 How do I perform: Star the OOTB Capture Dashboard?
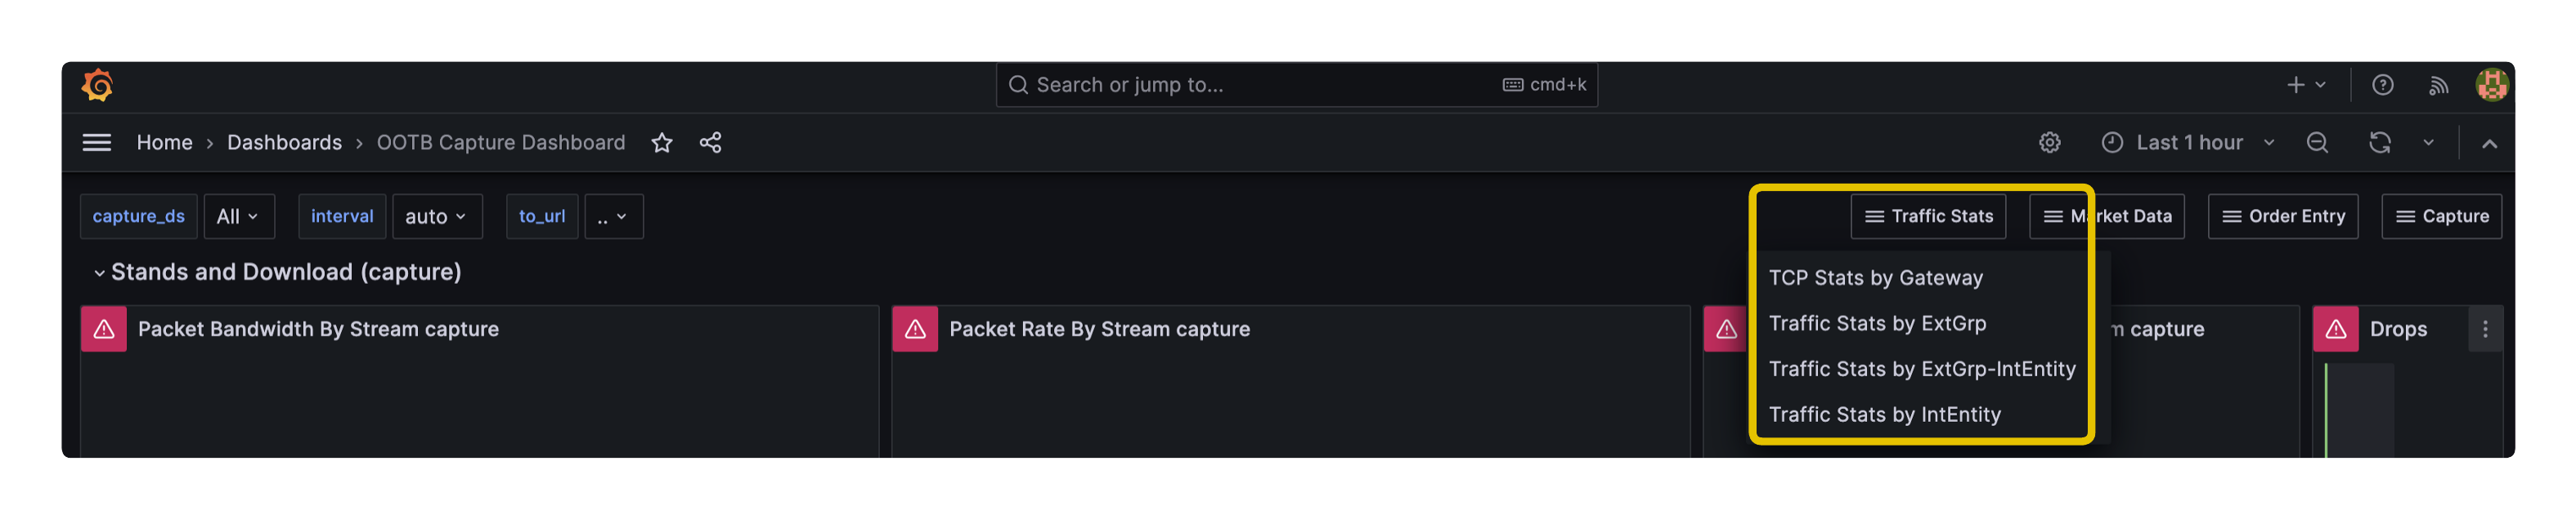(662, 143)
